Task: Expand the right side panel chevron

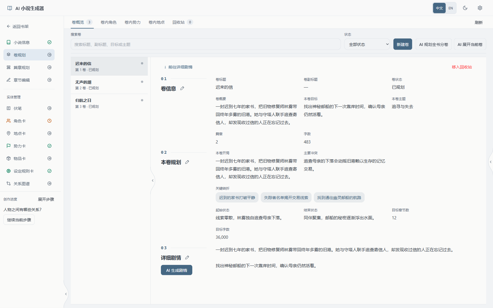Action: coord(491,162)
